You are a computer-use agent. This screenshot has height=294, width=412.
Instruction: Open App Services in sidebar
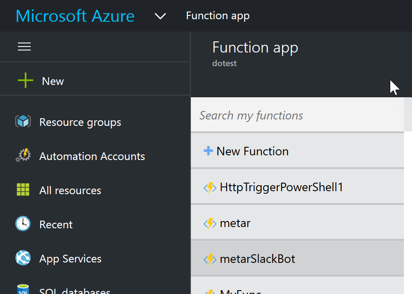point(70,259)
